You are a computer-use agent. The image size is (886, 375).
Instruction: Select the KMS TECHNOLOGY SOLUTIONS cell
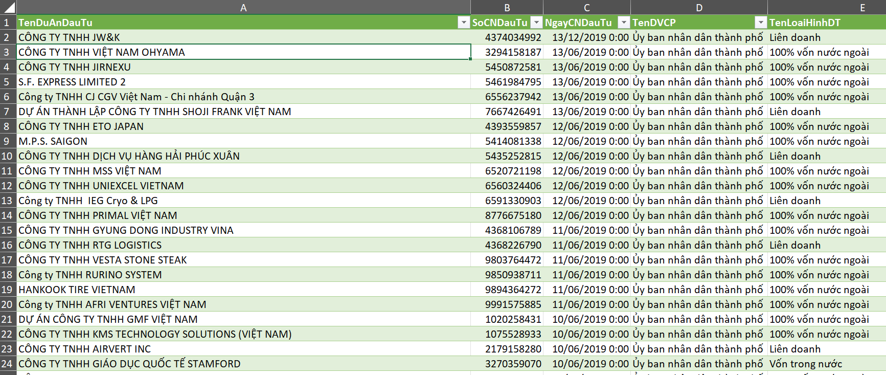pos(243,334)
